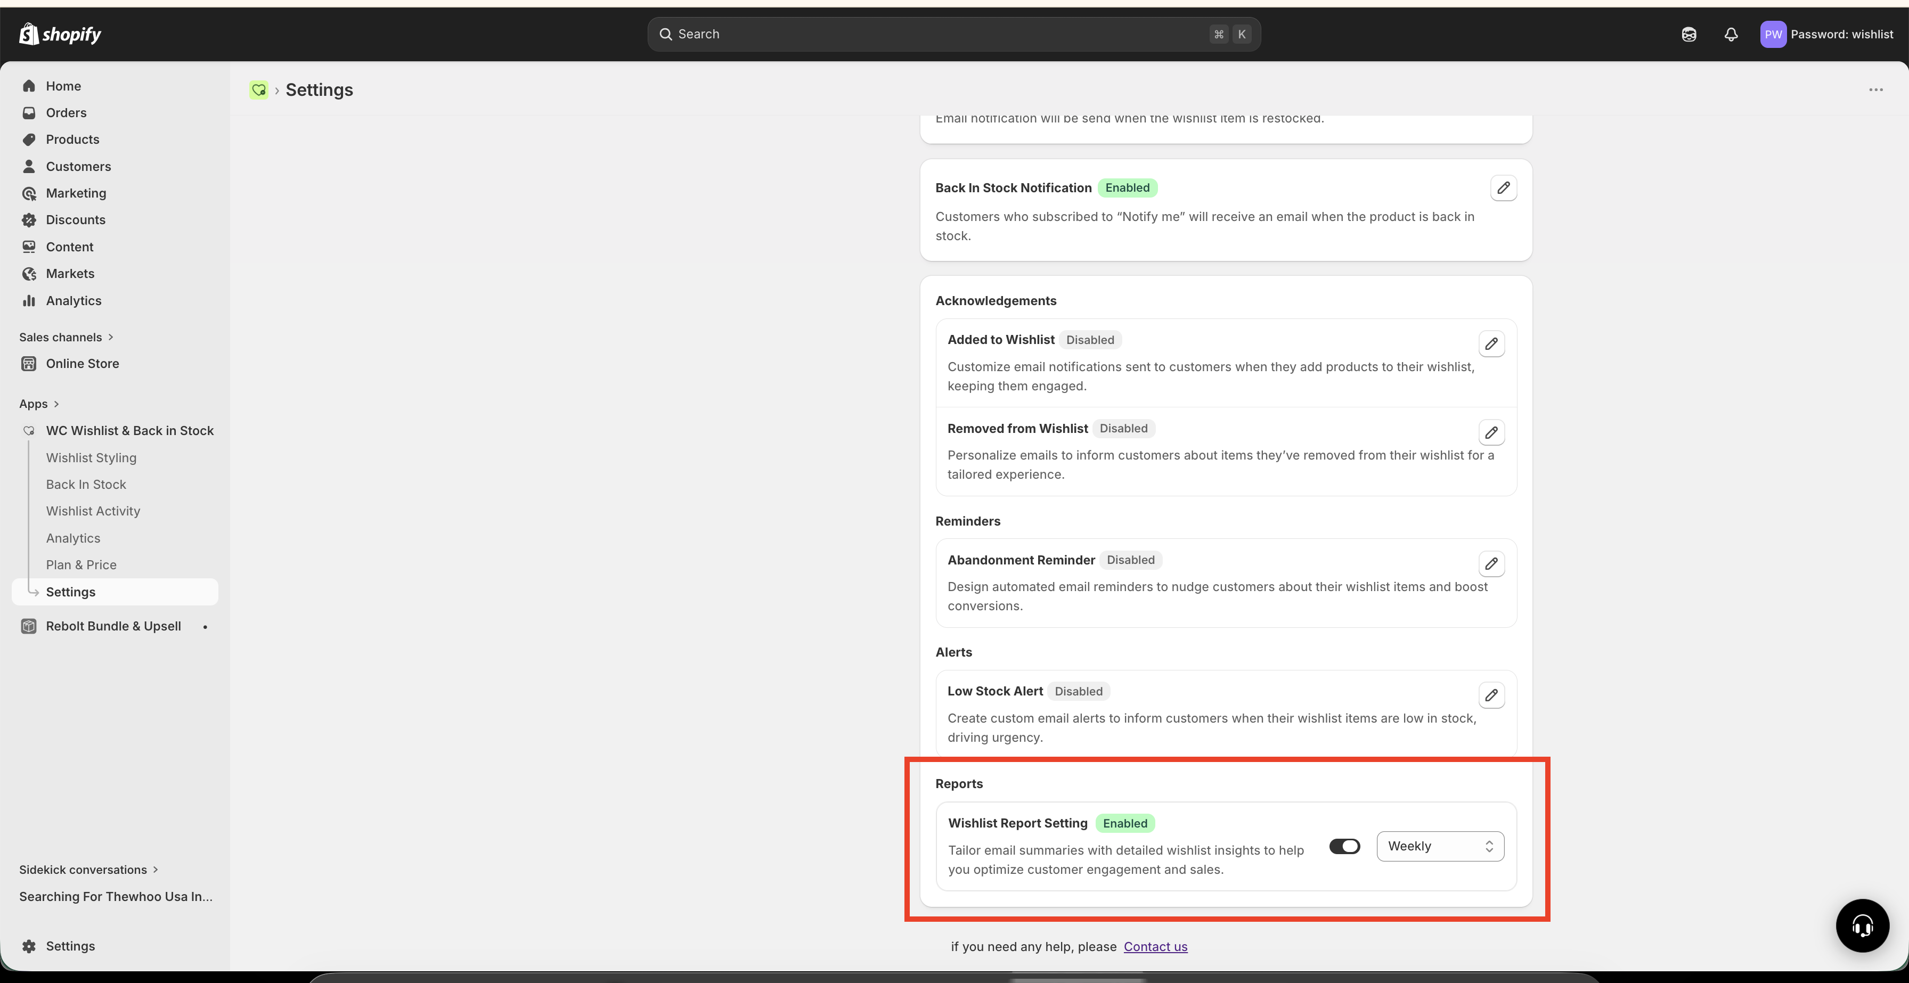The height and width of the screenshot is (983, 1909).
Task: Click the Disabled badge next to Low Stock Alert
Action: 1078,691
